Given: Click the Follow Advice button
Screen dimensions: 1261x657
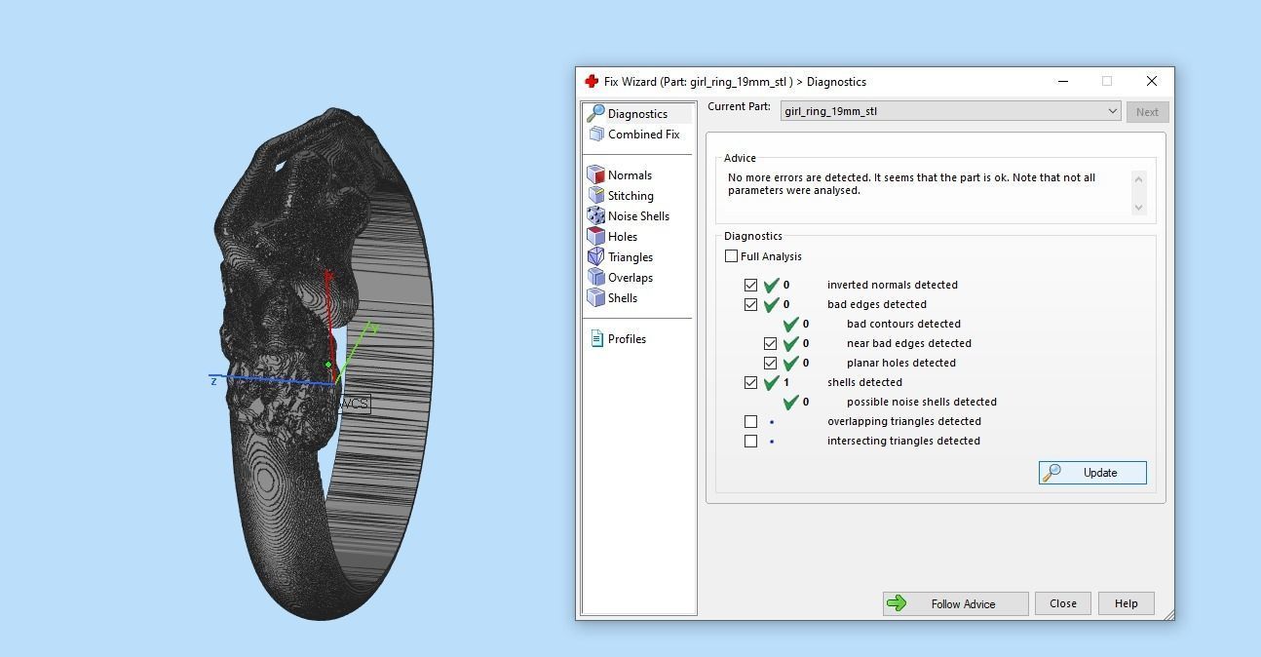Looking at the screenshot, I should (x=955, y=603).
